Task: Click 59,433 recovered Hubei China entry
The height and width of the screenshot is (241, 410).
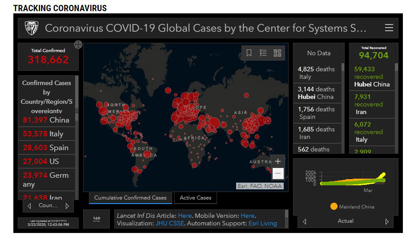Action: click(372, 77)
